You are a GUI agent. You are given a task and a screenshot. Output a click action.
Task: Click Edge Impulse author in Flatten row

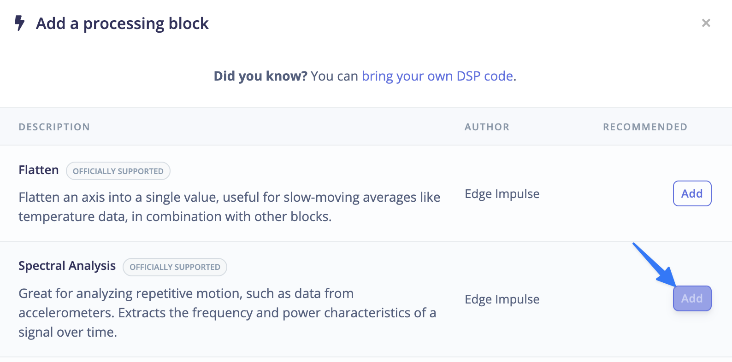(x=502, y=194)
